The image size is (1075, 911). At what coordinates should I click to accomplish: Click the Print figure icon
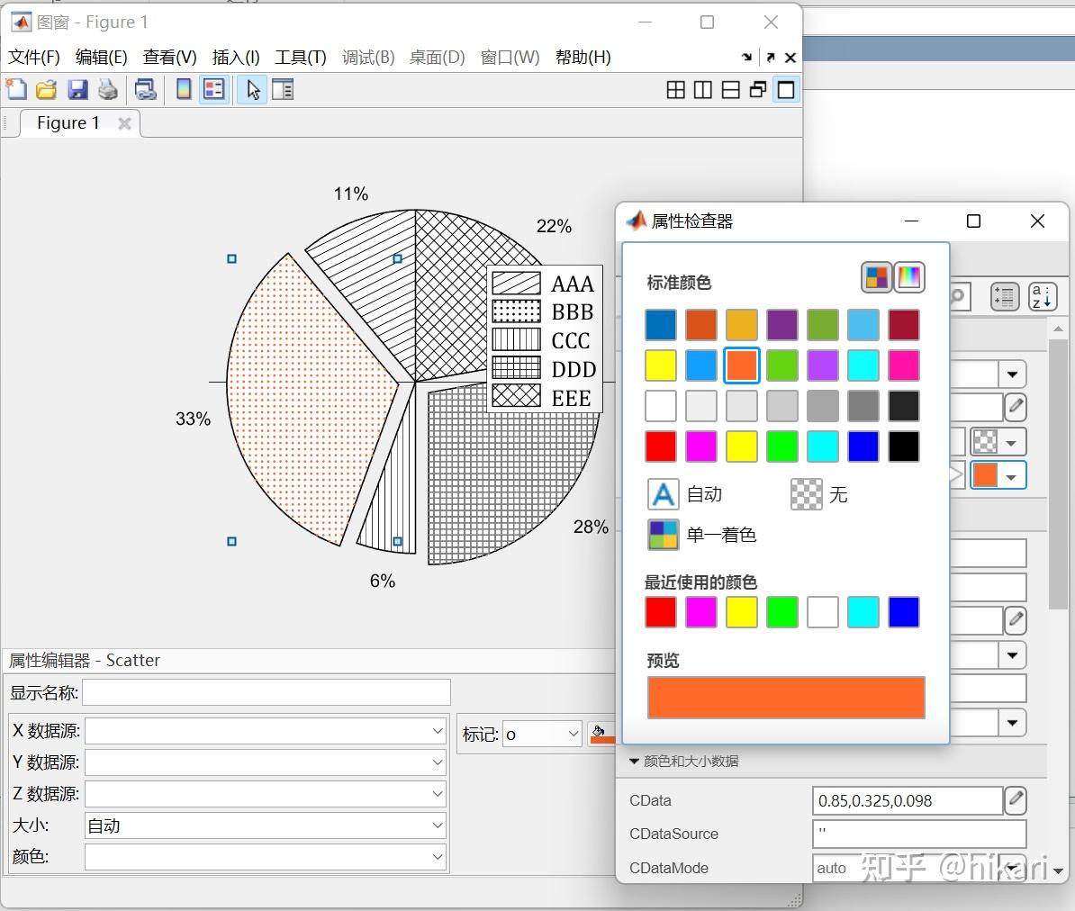pos(108,89)
